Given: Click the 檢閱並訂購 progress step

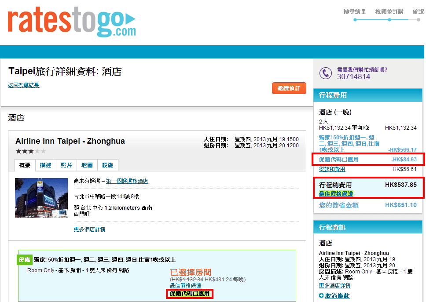Looking at the screenshot, I should click(389, 12).
